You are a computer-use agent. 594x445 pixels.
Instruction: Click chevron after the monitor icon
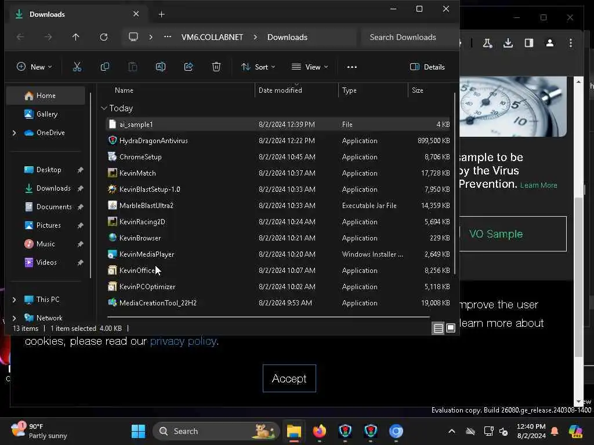click(x=151, y=37)
